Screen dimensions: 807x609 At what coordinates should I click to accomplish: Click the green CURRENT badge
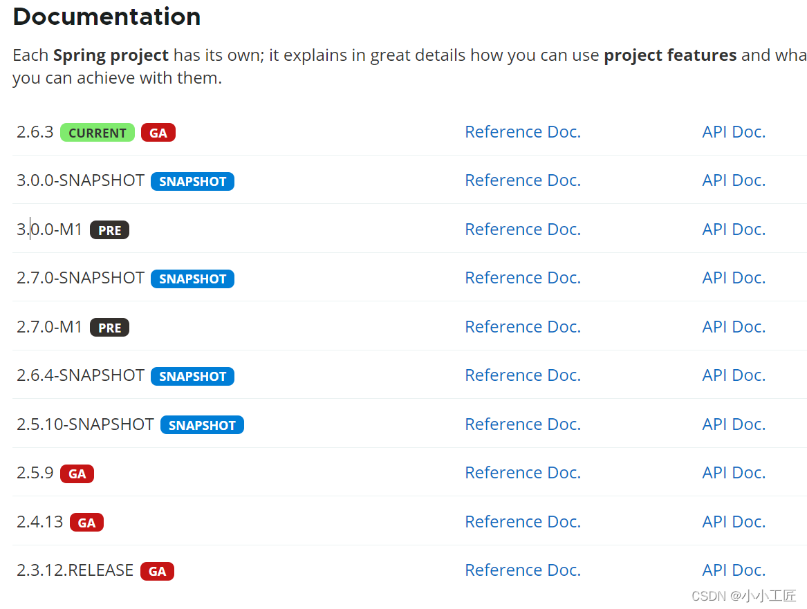click(98, 133)
